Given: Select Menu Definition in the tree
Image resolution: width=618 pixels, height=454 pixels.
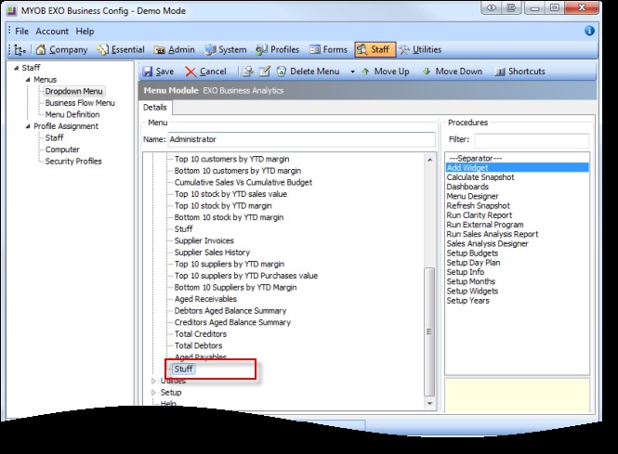Looking at the screenshot, I should click(x=72, y=114).
